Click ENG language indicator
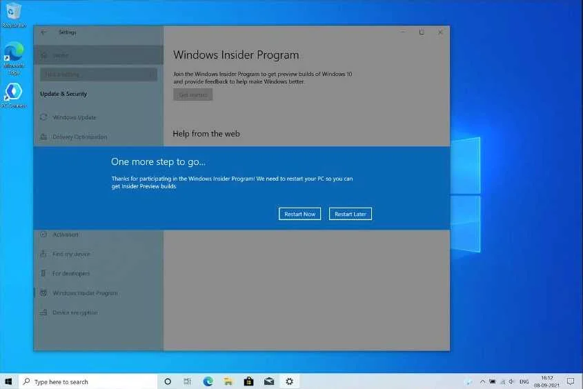 pos(524,381)
